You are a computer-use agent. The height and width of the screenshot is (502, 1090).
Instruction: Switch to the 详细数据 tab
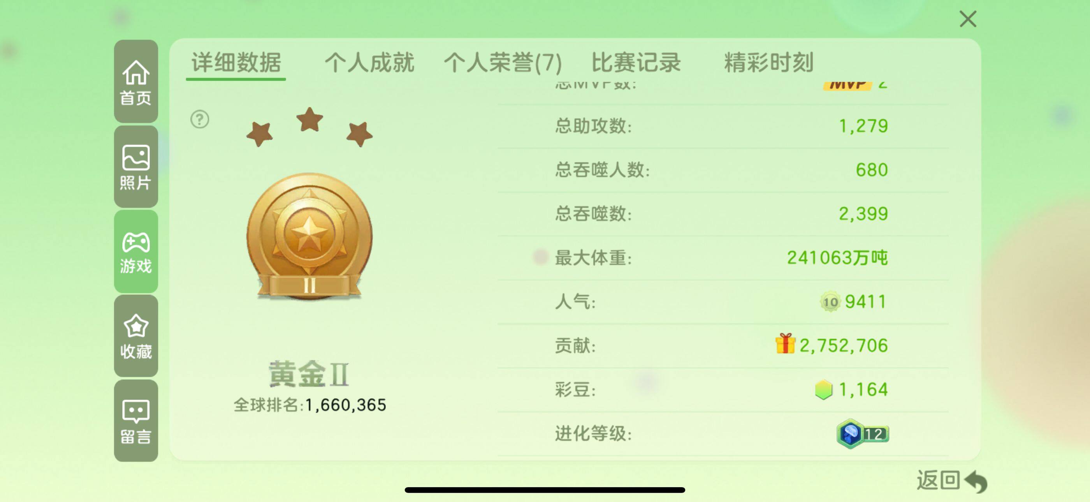coord(236,63)
